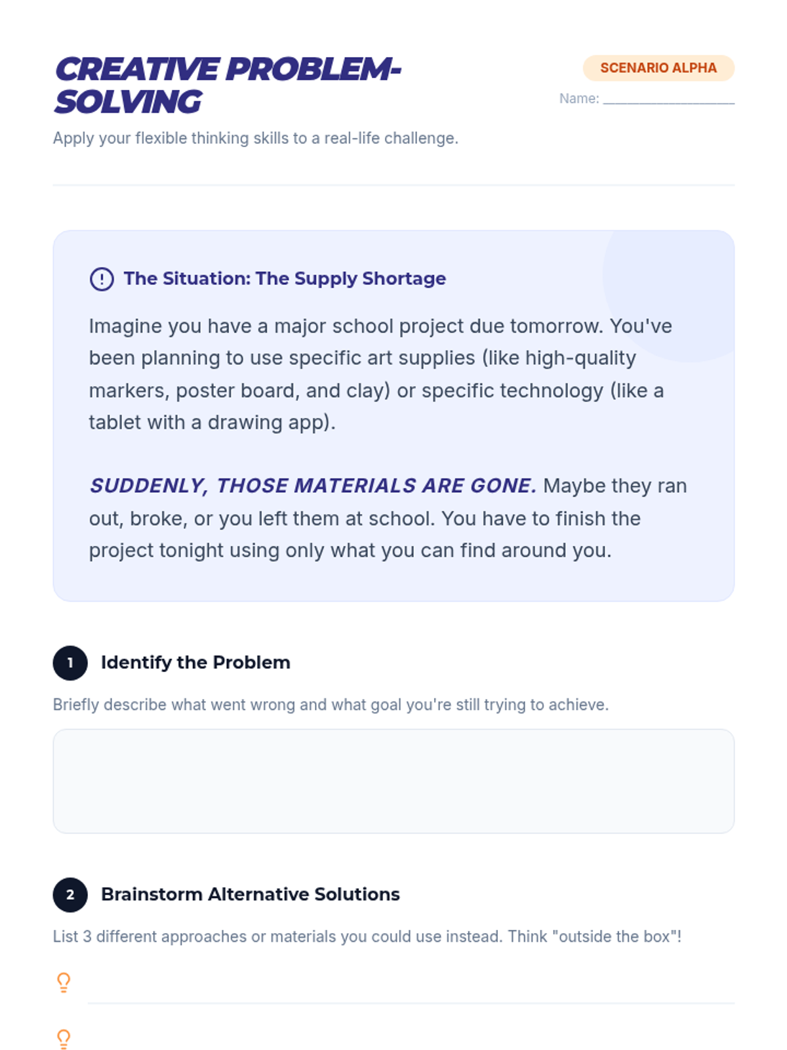This screenshot has height=1050, width=787.
Task: Click the "Imagine you have a major school project" paragraph
Action: coord(380,374)
